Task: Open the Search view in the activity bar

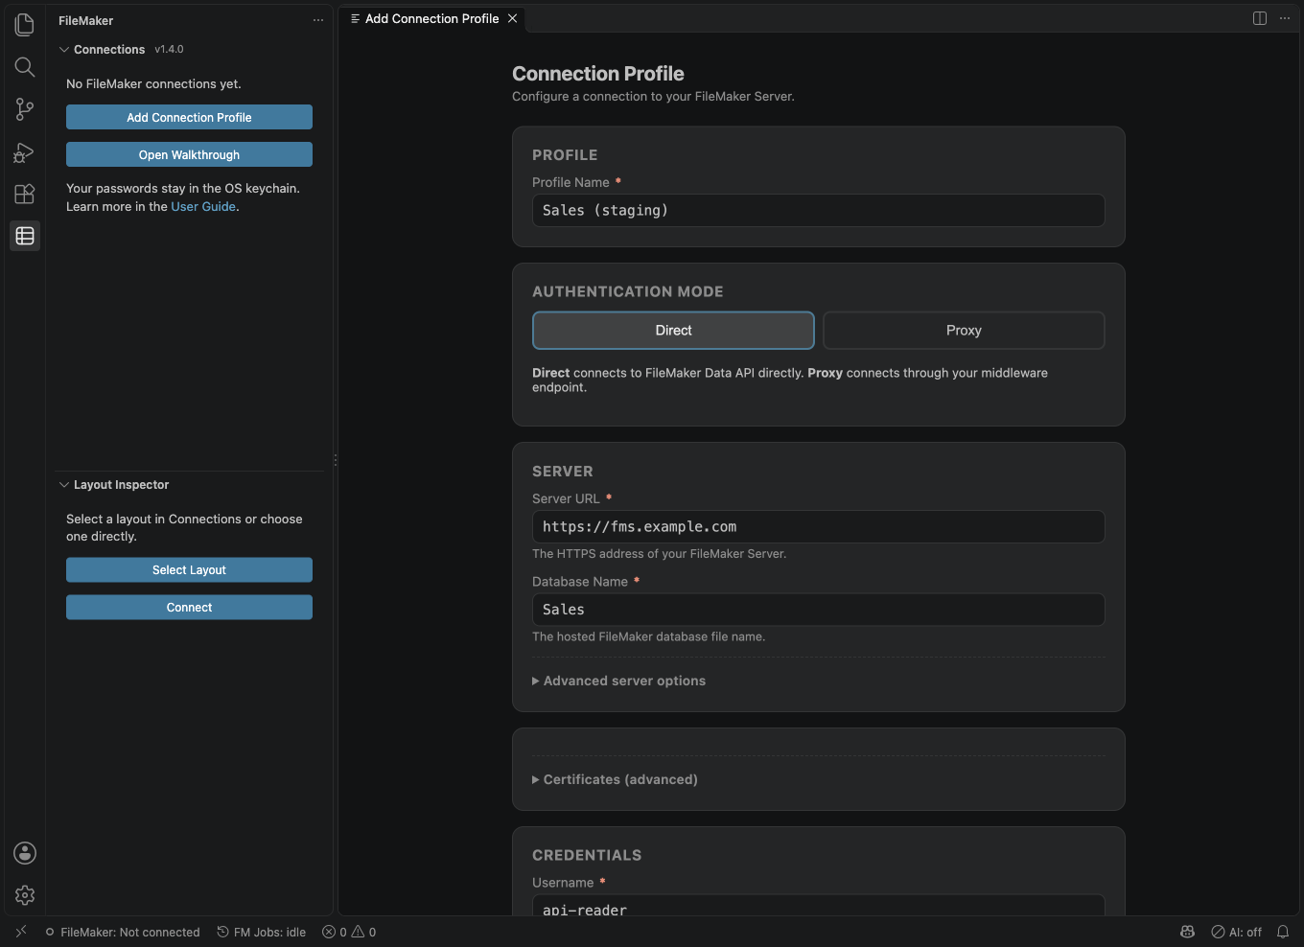Action: pos(25,67)
